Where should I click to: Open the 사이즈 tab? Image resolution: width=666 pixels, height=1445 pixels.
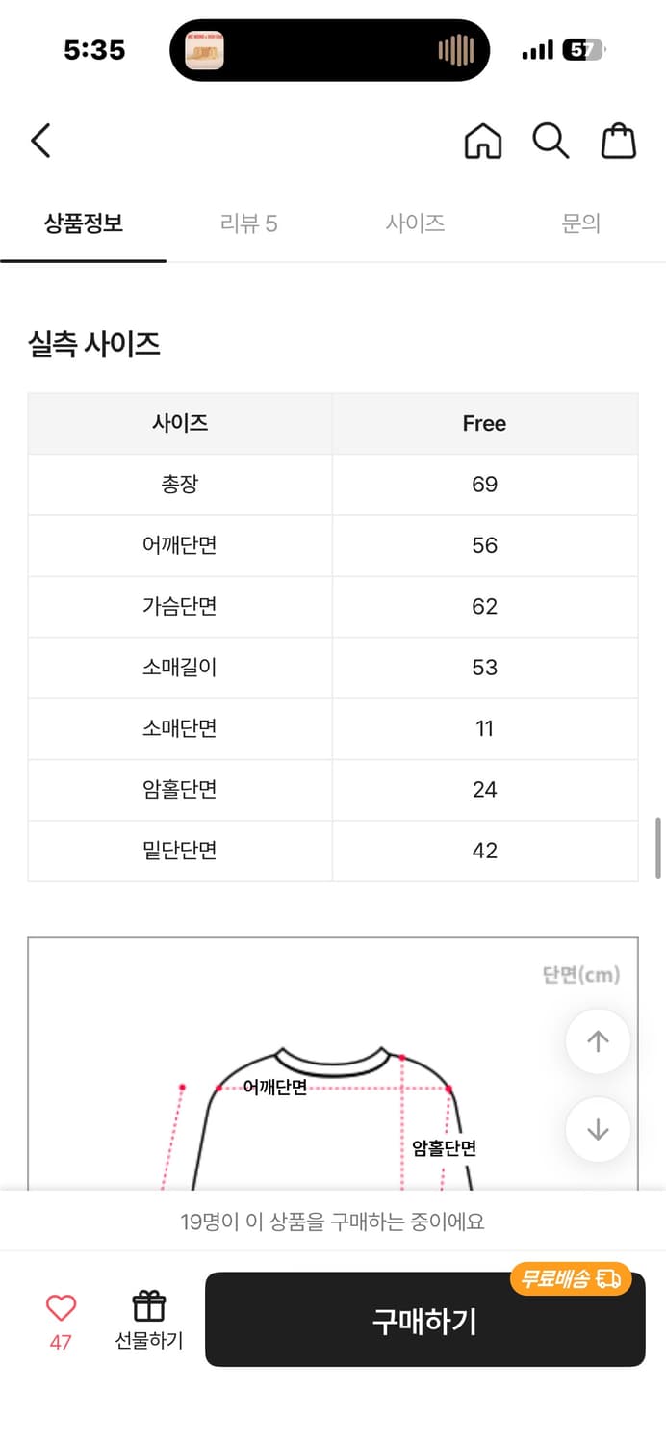[x=415, y=223]
